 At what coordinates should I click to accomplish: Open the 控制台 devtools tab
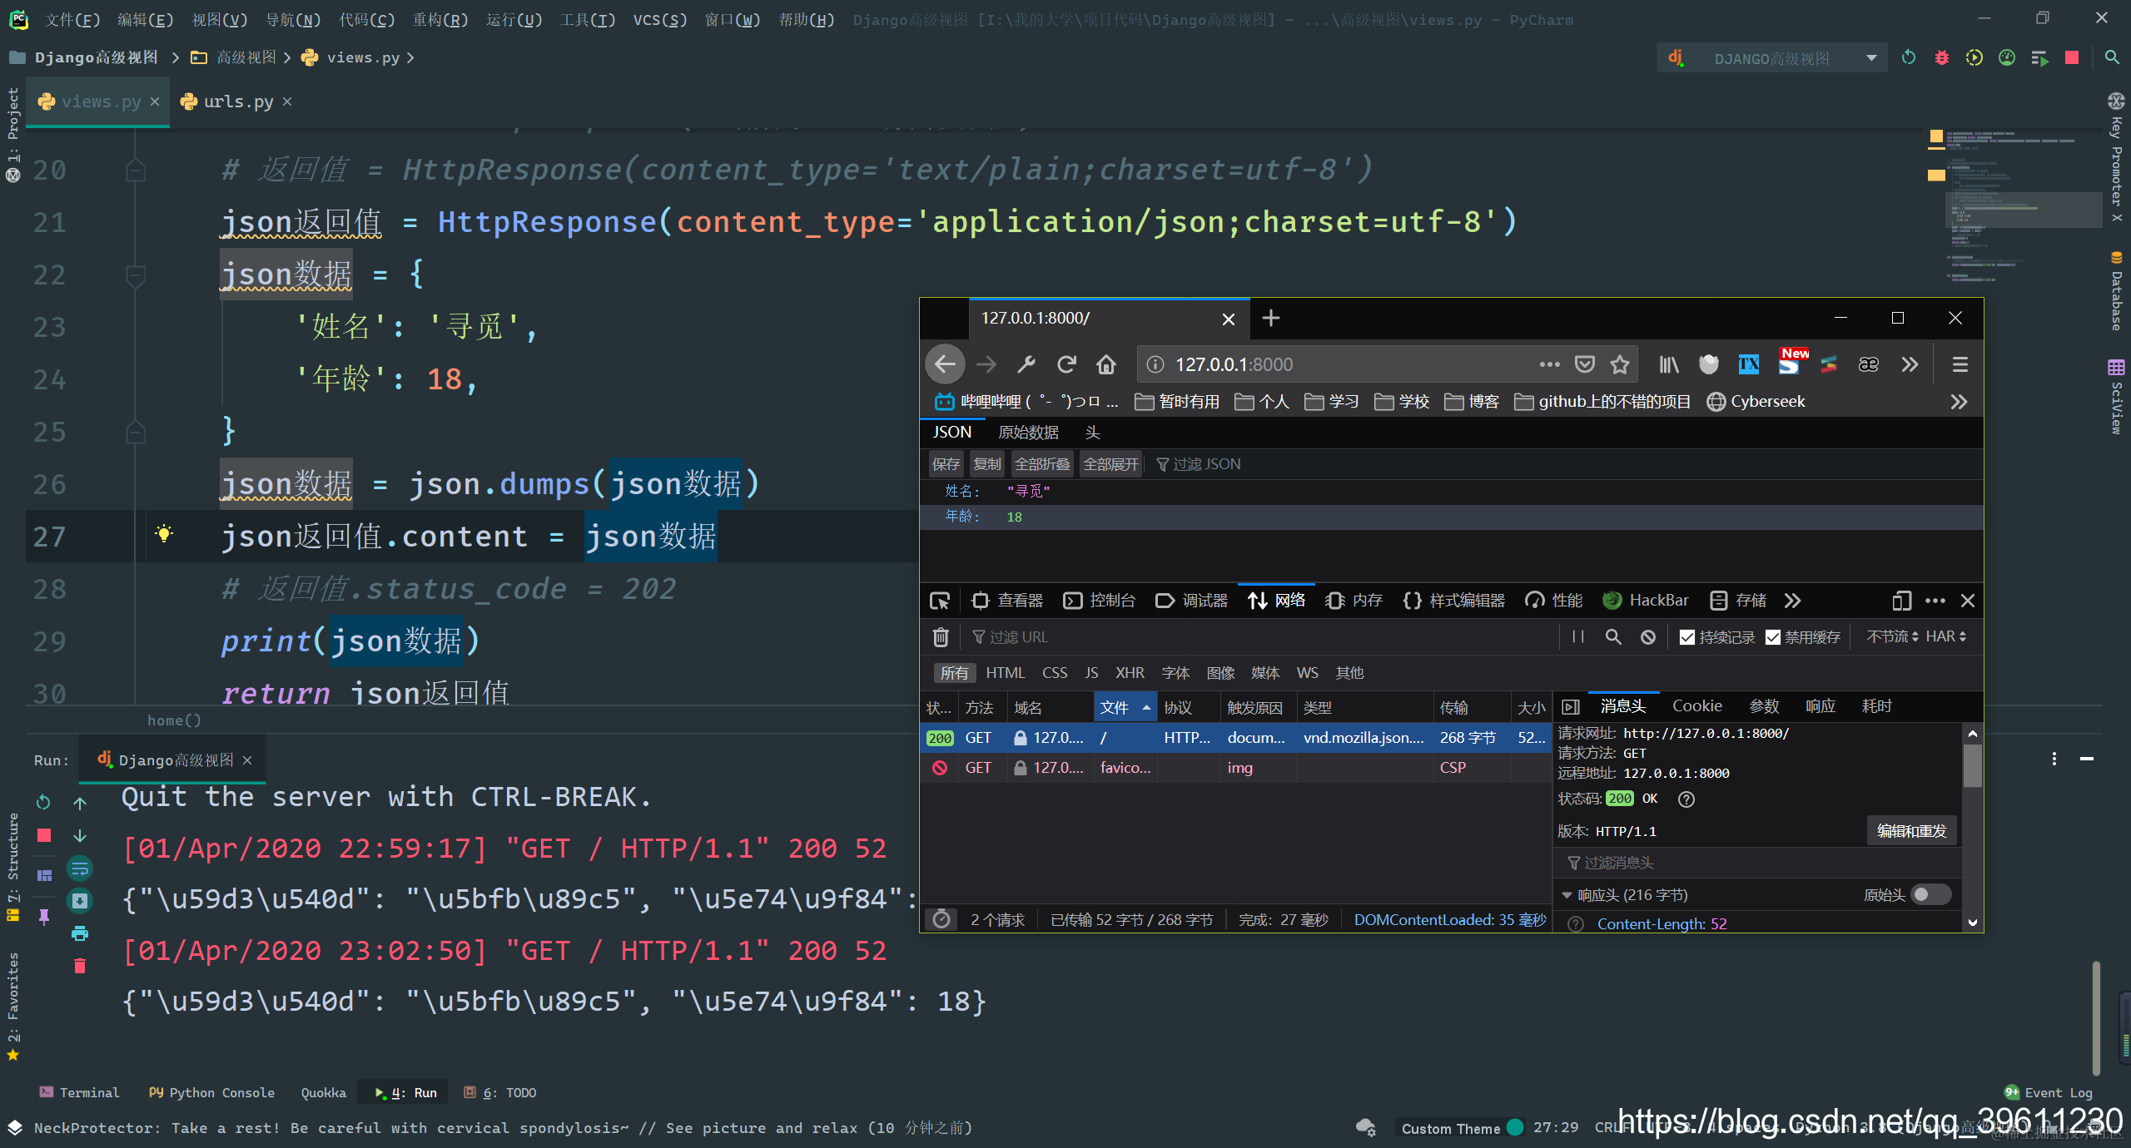1100,601
